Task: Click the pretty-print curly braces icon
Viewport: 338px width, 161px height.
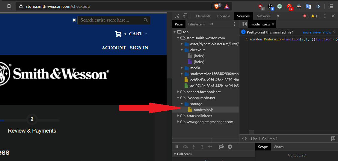Action: pos(244,139)
